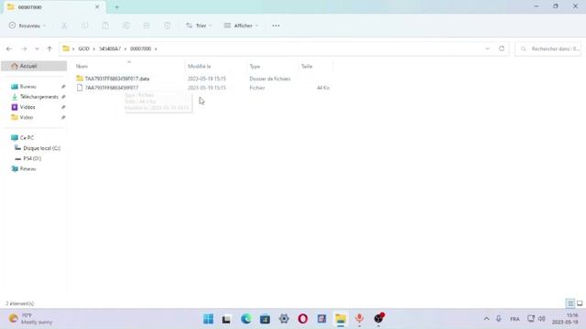Open the Trier sort dropdown
This screenshot has width=586, height=329.
click(199, 26)
